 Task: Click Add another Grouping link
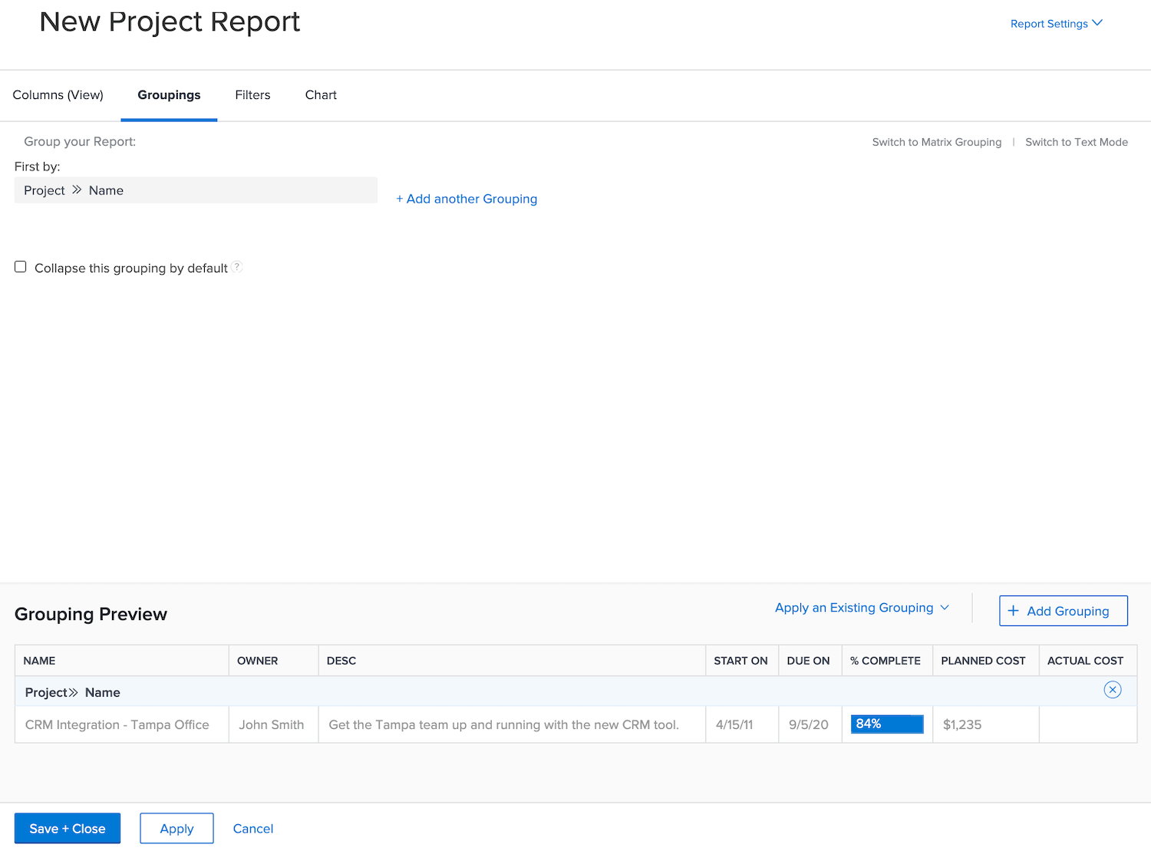[x=467, y=199]
